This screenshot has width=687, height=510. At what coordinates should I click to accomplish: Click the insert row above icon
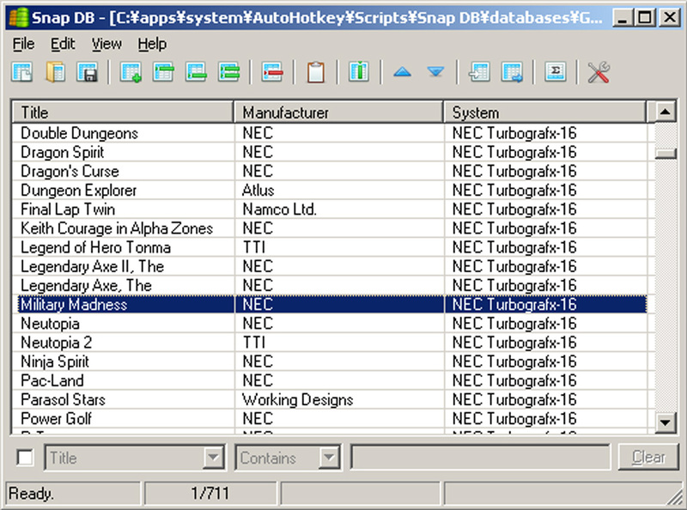(x=163, y=72)
